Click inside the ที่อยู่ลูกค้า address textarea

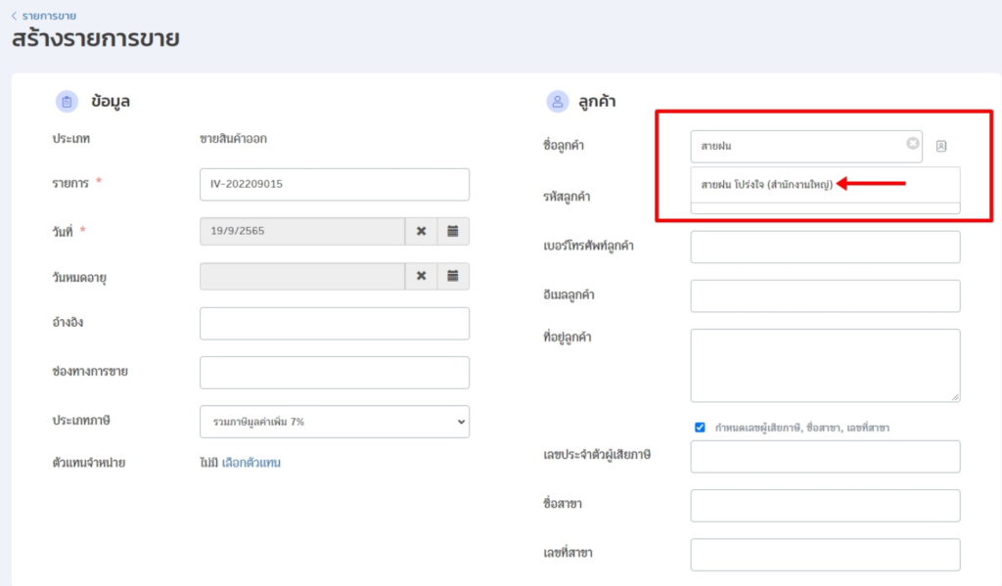825,364
